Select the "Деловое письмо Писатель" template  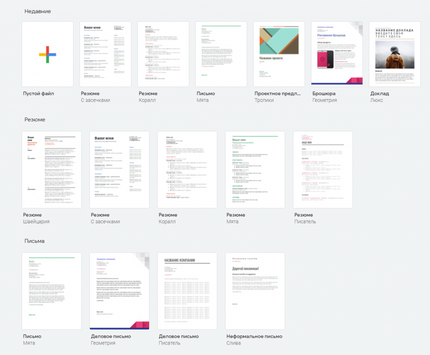click(x=187, y=290)
